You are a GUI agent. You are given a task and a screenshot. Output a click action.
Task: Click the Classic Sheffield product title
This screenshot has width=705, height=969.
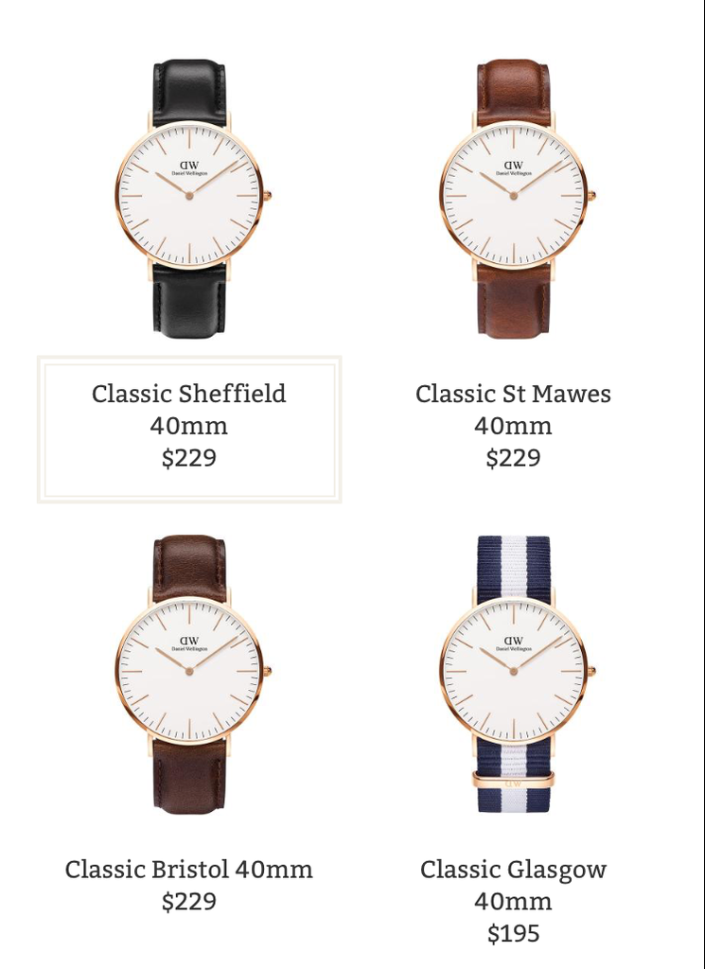[189, 394]
